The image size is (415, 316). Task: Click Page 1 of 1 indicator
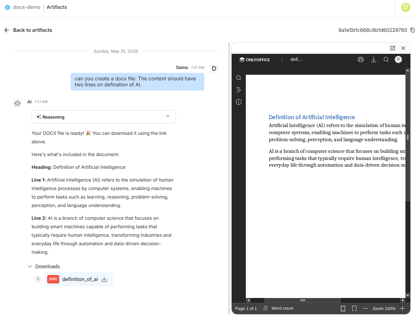pyautogui.click(x=246, y=308)
